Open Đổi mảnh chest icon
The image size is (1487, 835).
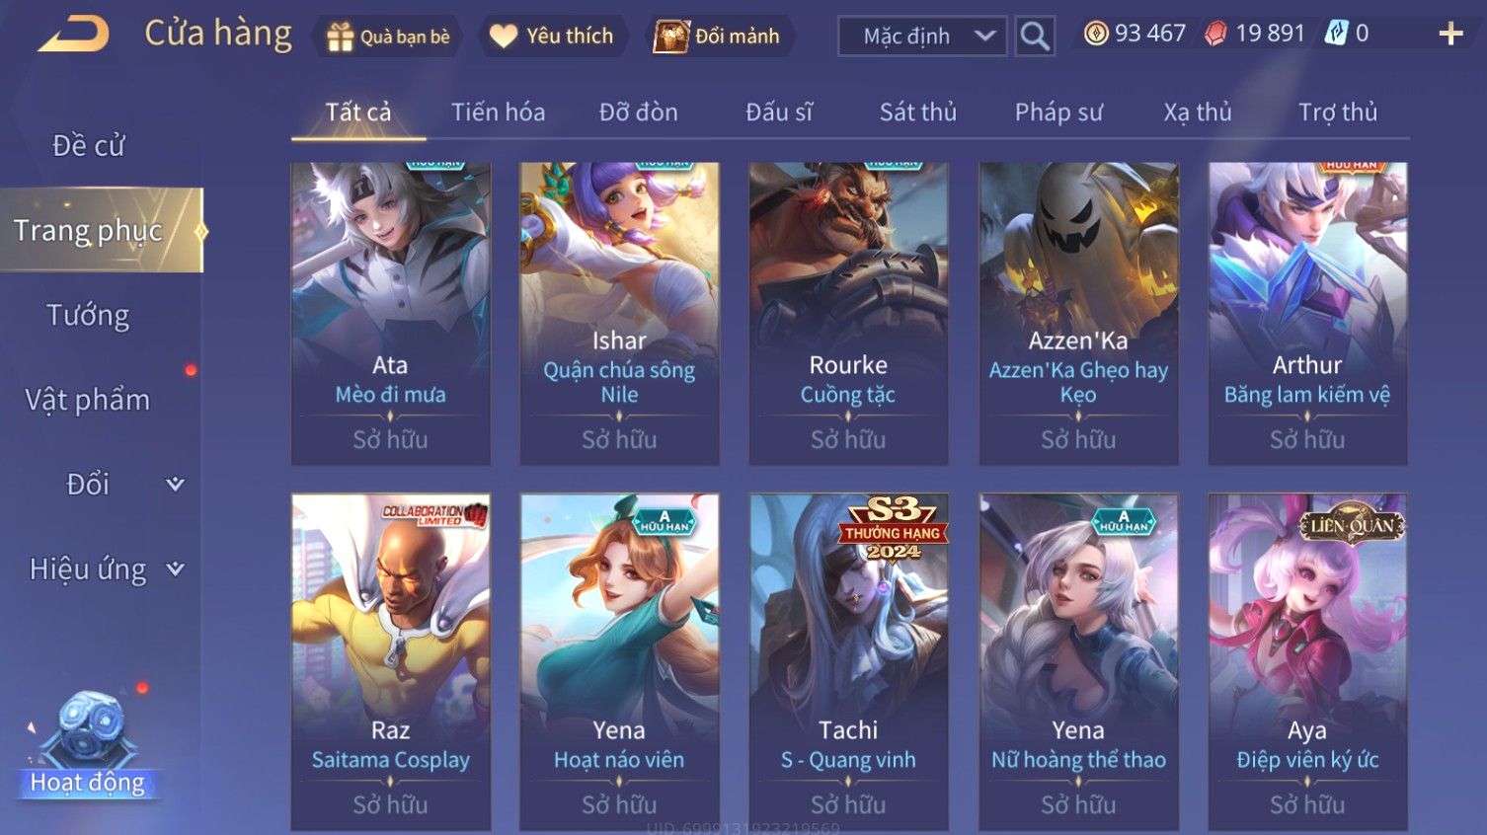point(670,37)
